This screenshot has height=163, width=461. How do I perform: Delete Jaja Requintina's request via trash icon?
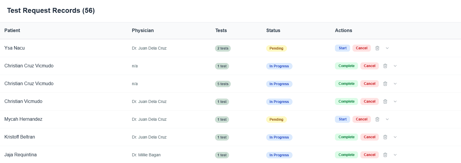pyautogui.click(x=385, y=155)
